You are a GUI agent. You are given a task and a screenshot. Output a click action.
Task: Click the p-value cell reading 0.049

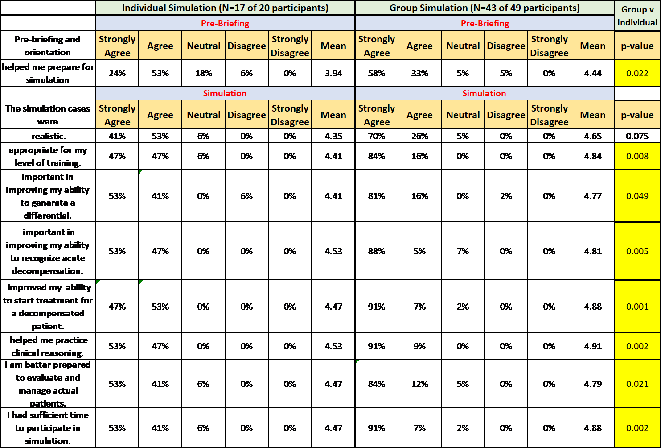(637, 196)
